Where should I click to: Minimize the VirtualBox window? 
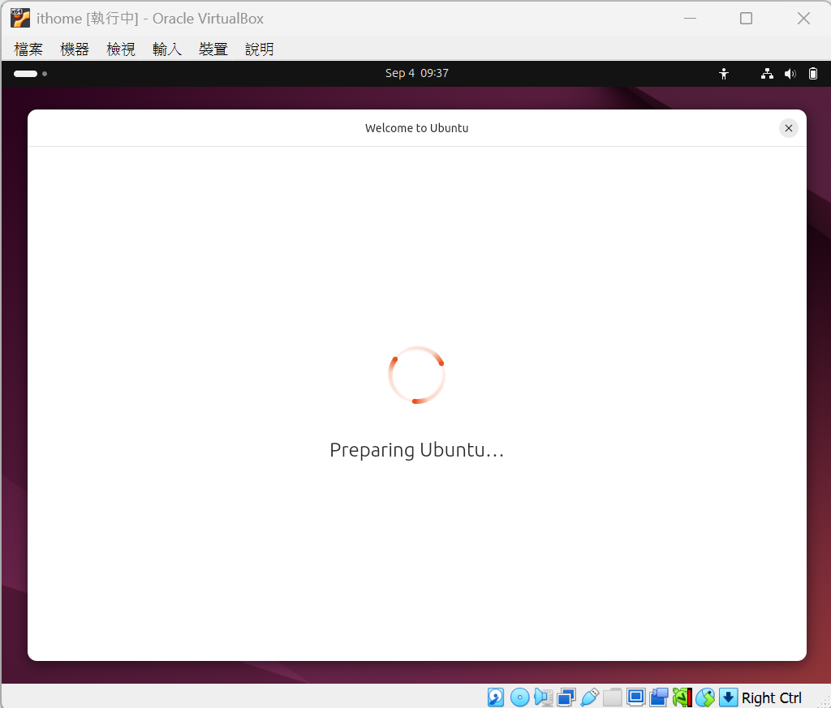tap(690, 18)
